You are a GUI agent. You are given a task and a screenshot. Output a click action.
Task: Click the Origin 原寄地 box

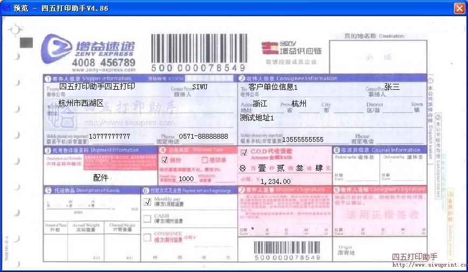click(x=380, y=249)
